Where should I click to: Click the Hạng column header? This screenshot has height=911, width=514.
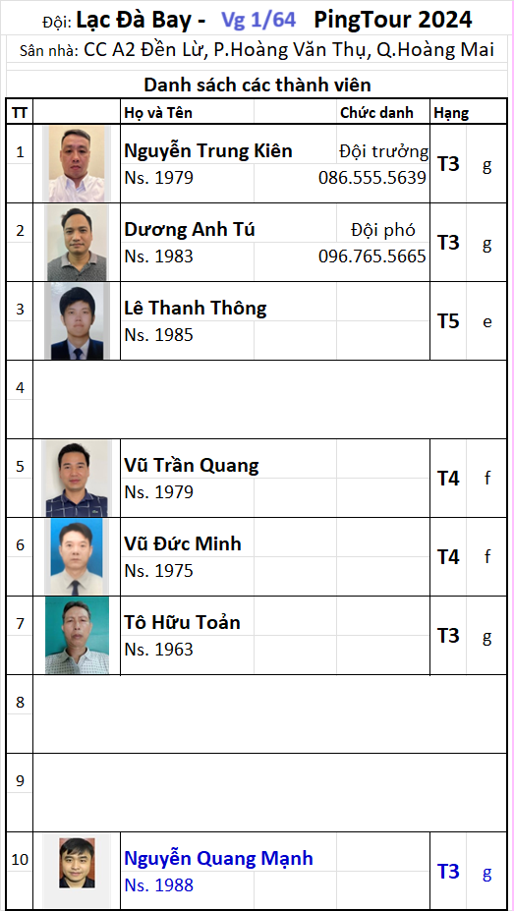tap(451, 113)
